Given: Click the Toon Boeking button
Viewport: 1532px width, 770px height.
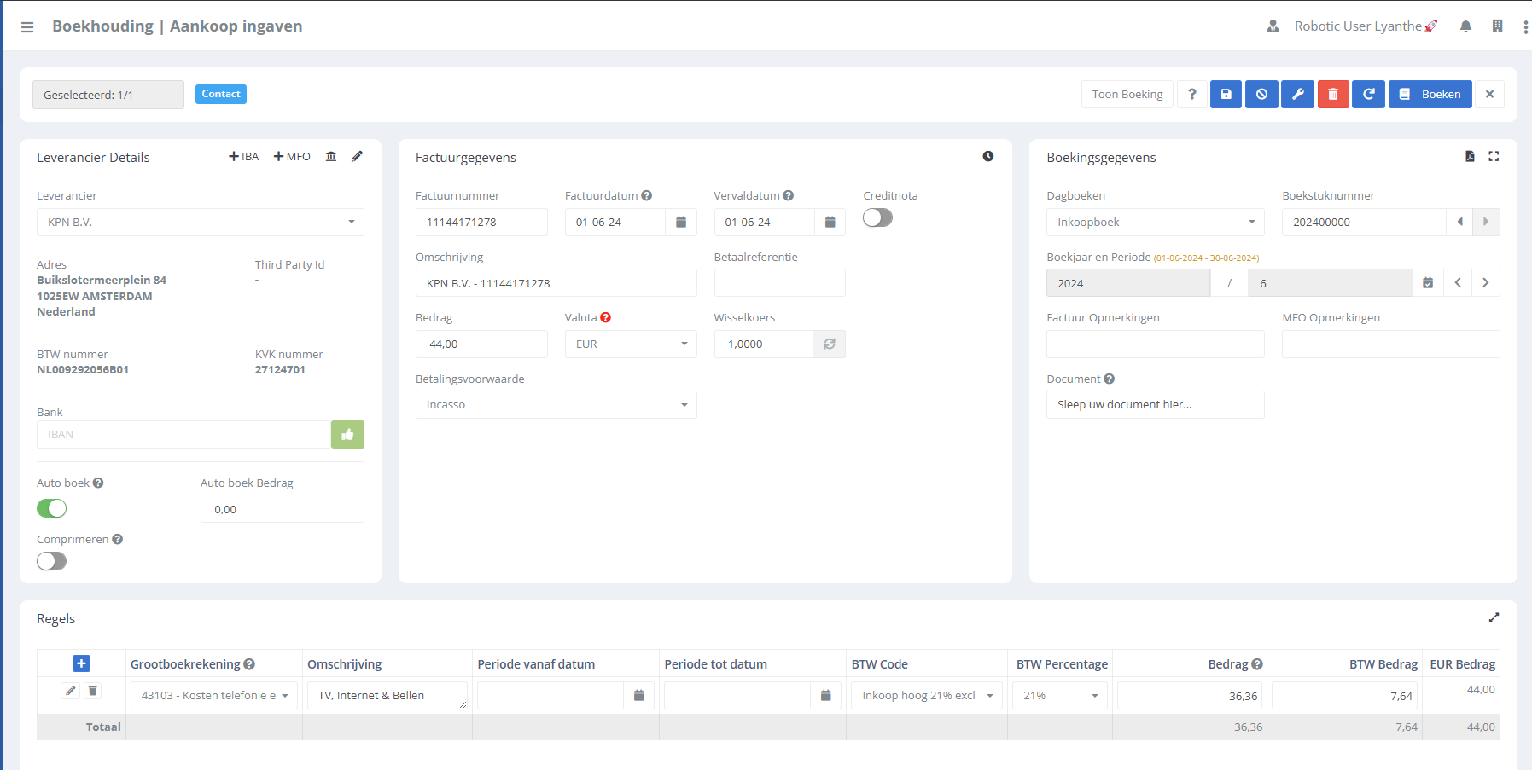Looking at the screenshot, I should coord(1127,95).
